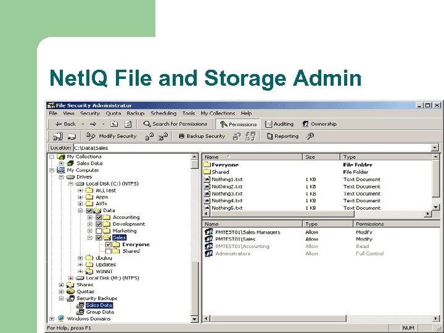Collapse the Data folder node
The height and width of the screenshot is (333, 444).
tap(80, 210)
